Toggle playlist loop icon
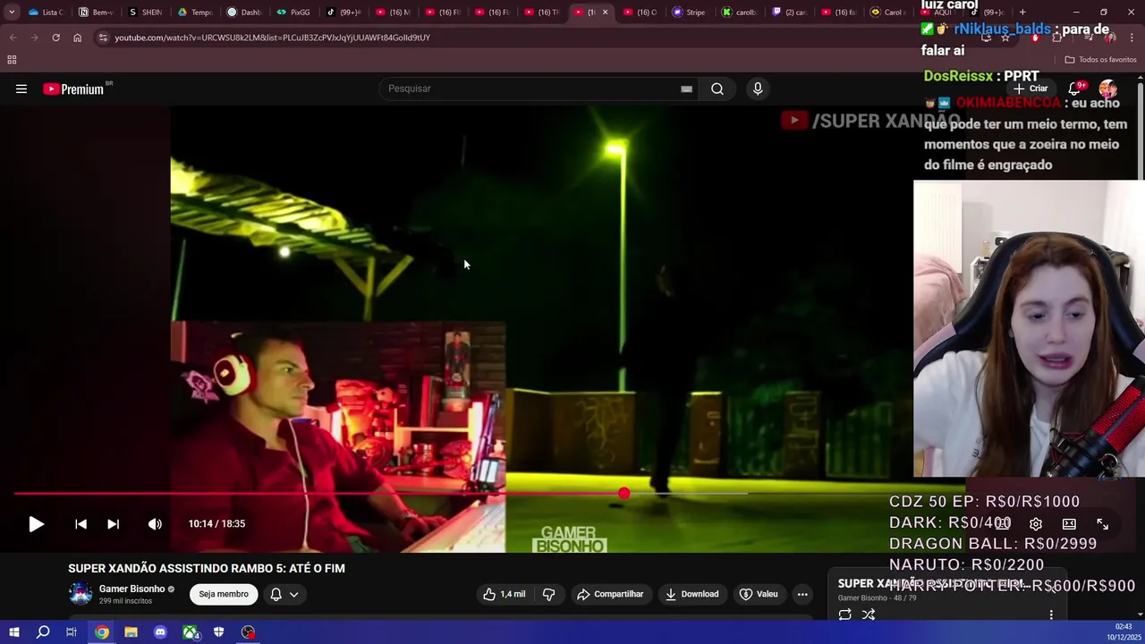The image size is (1145, 644). [x=844, y=614]
